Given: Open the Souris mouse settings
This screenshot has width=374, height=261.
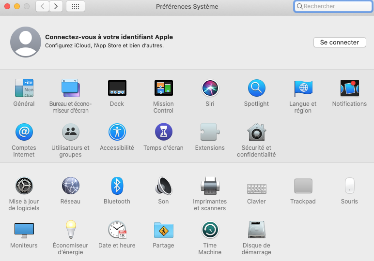Looking at the screenshot, I should point(350,186).
